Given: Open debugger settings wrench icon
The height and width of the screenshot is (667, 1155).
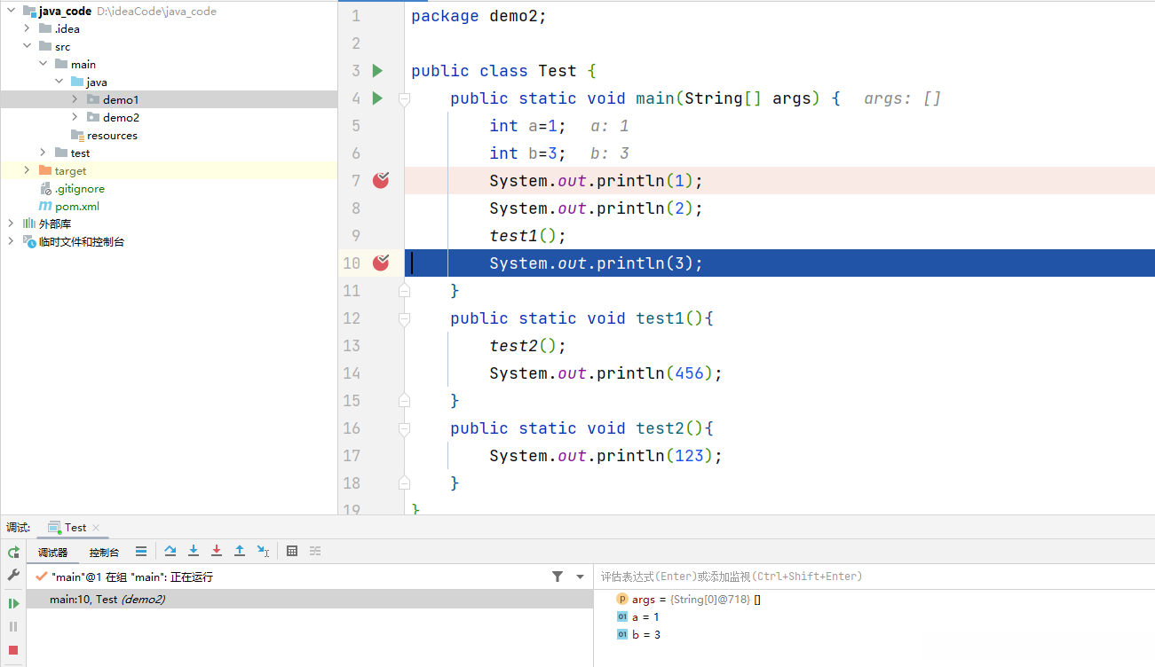Looking at the screenshot, I should pos(13,575).
